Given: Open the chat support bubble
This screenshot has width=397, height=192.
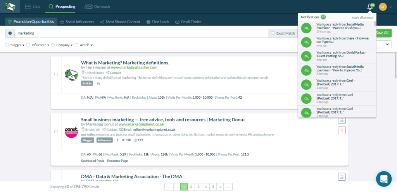Looking at the screenshot, I should click(384, 179).
